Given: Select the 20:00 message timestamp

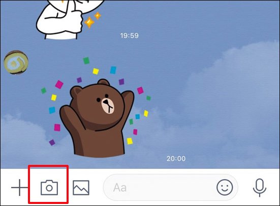Looking at the screenshot, I should coord(176,158).
